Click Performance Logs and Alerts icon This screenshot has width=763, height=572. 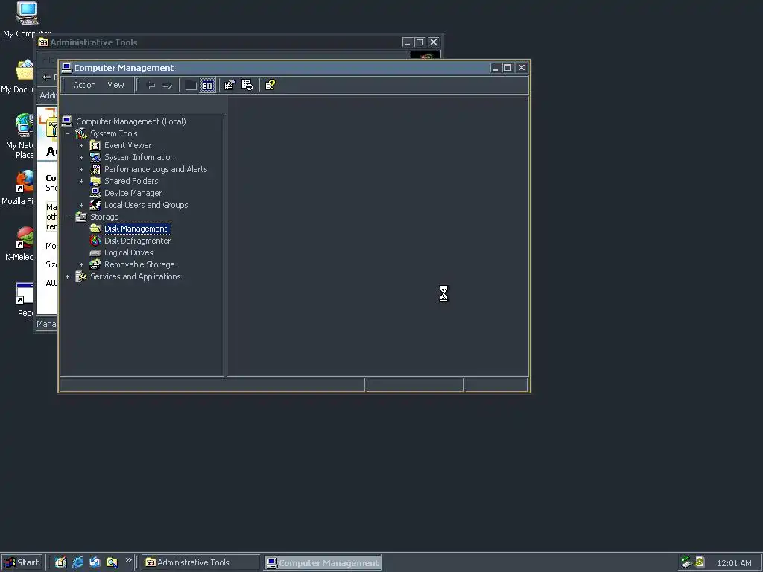pyautogui.click(x=95, y=169)
